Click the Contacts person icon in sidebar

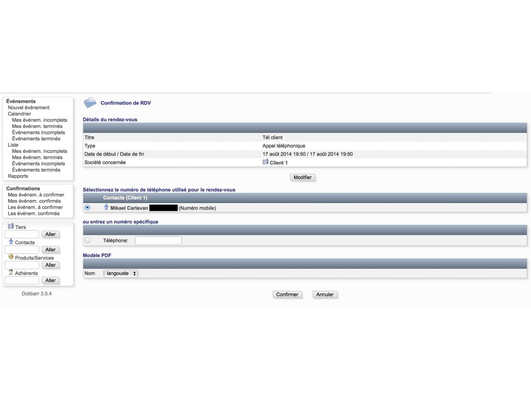[x=11, y=241]
